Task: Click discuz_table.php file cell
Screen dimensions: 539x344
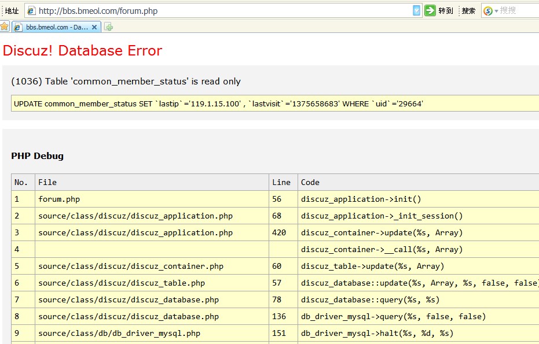Action: pos(152,283)
